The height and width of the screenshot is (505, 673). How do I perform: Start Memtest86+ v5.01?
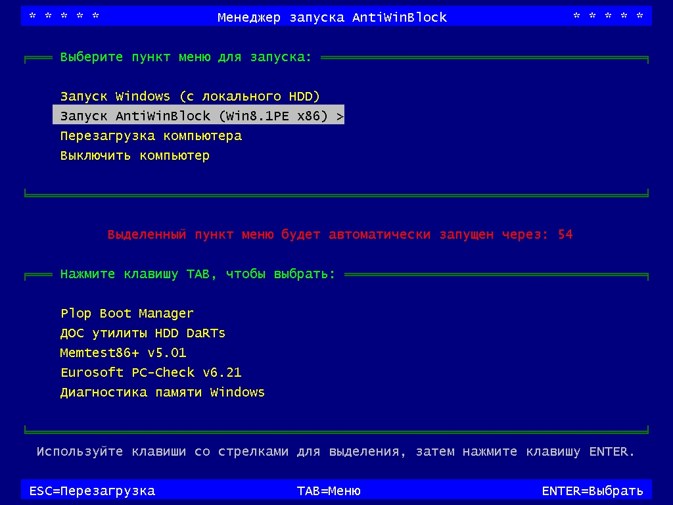coord(123,353)
